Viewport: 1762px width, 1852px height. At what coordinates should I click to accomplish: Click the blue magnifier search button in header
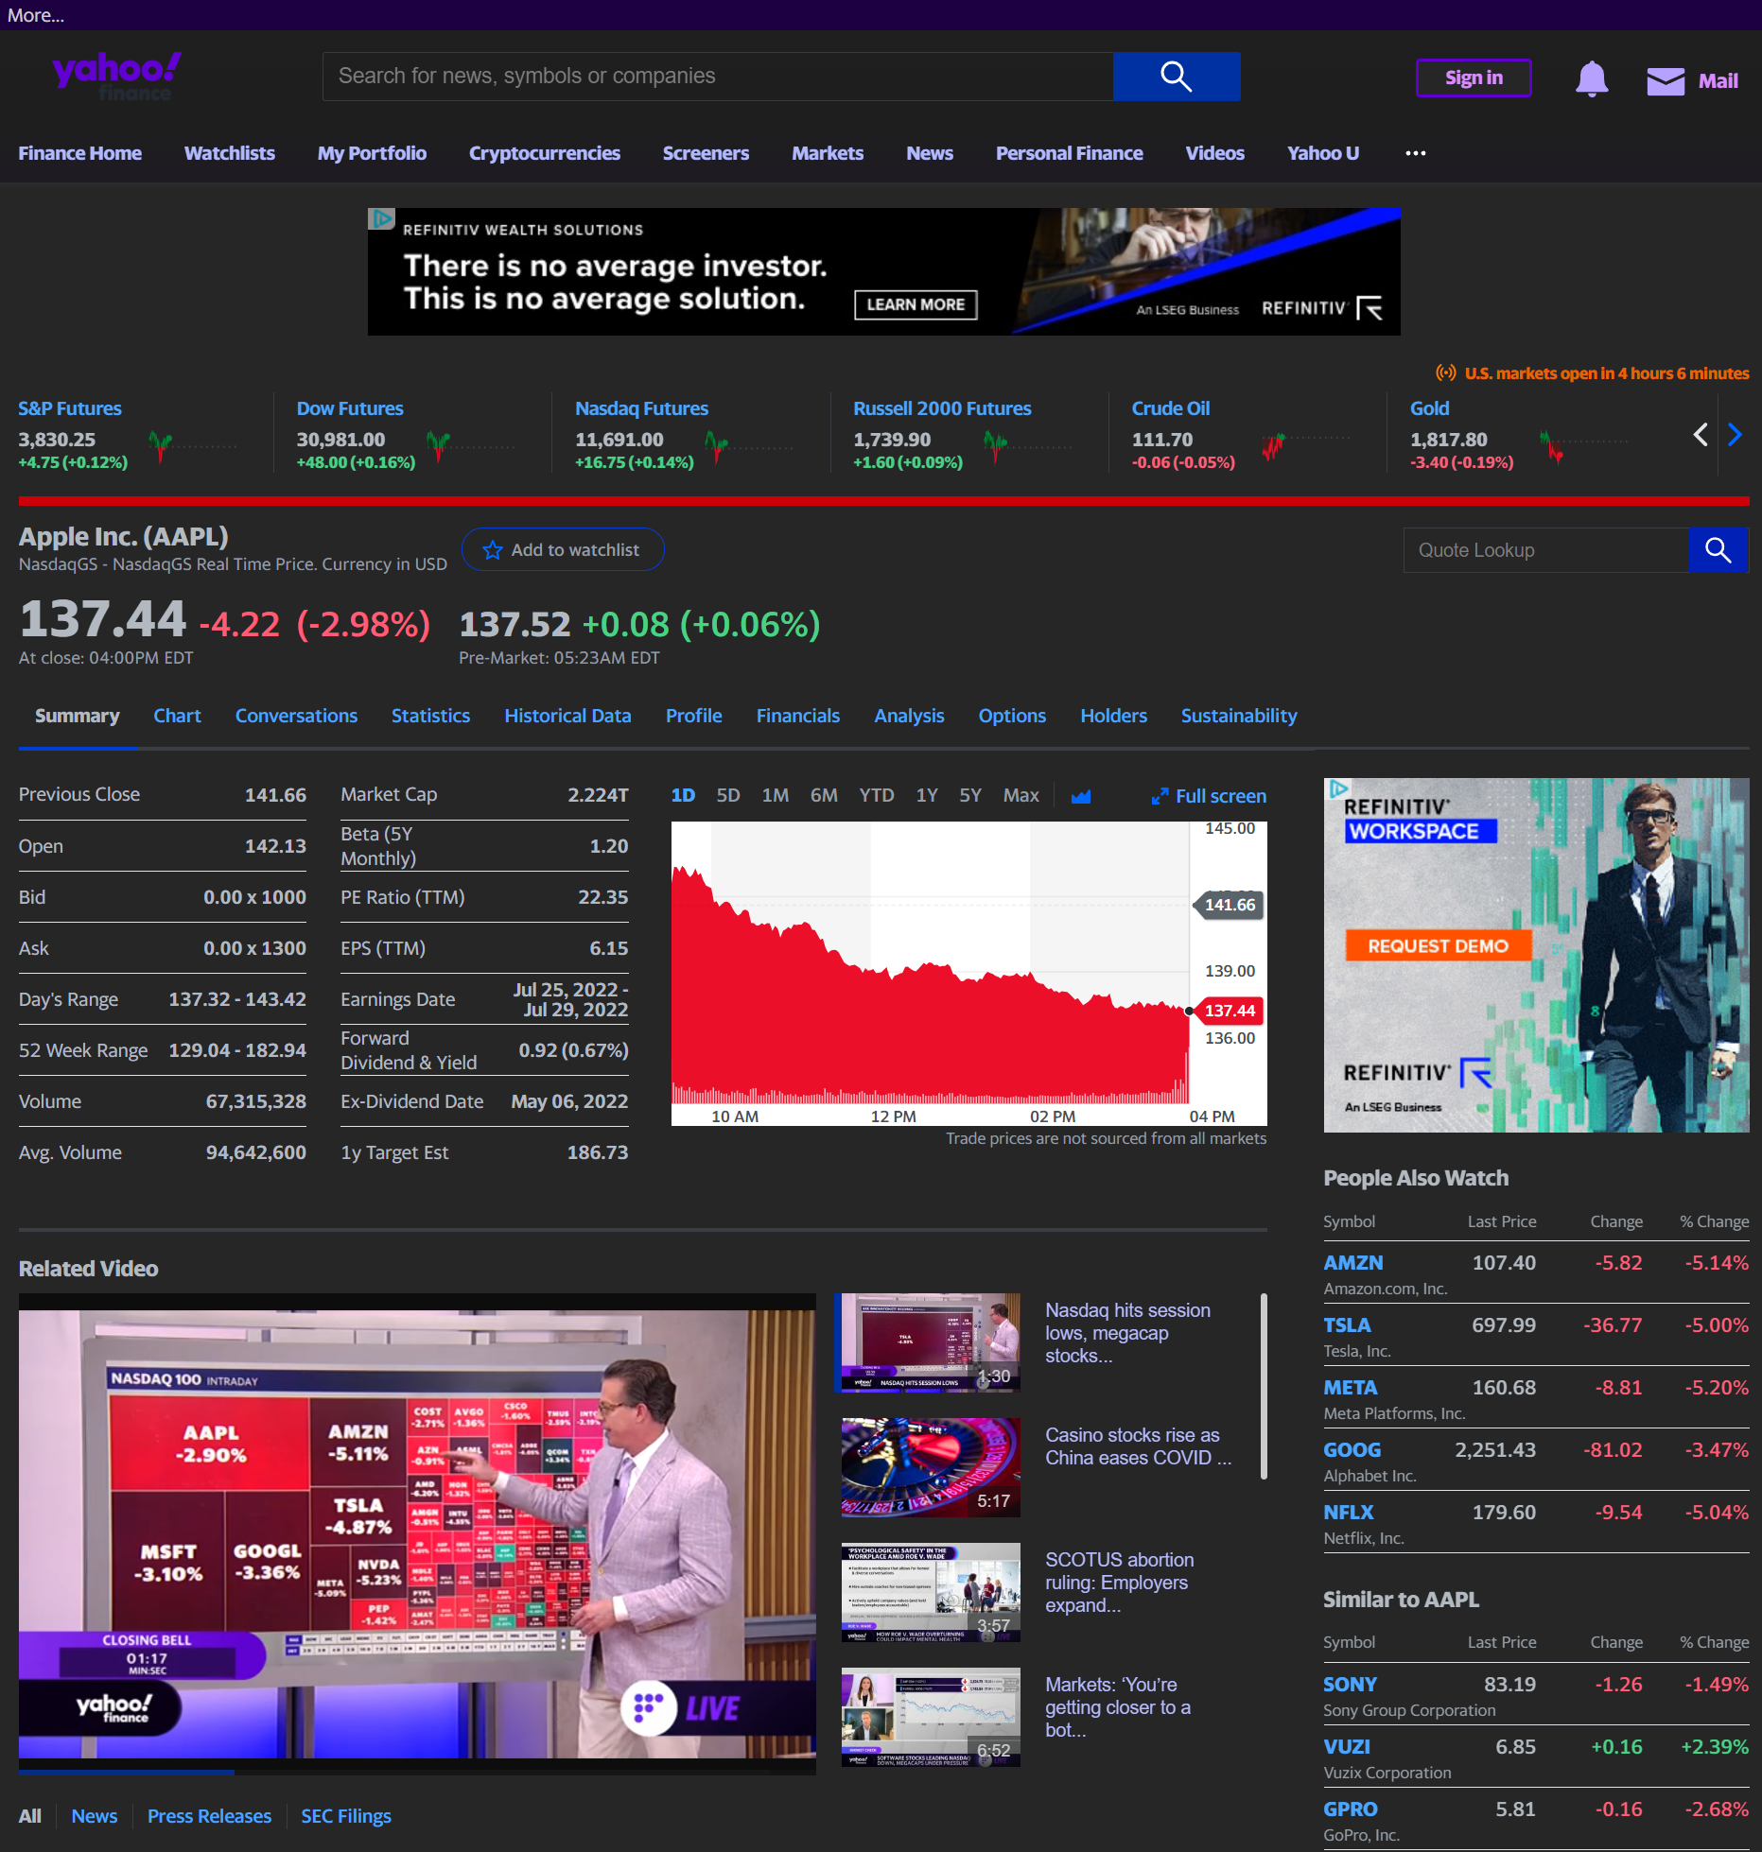point(1176,77)
